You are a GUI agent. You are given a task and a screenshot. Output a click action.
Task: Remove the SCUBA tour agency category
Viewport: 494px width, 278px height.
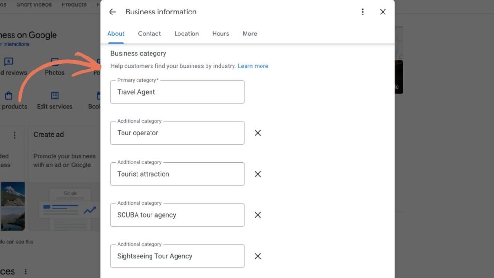(x=257, y=215)
